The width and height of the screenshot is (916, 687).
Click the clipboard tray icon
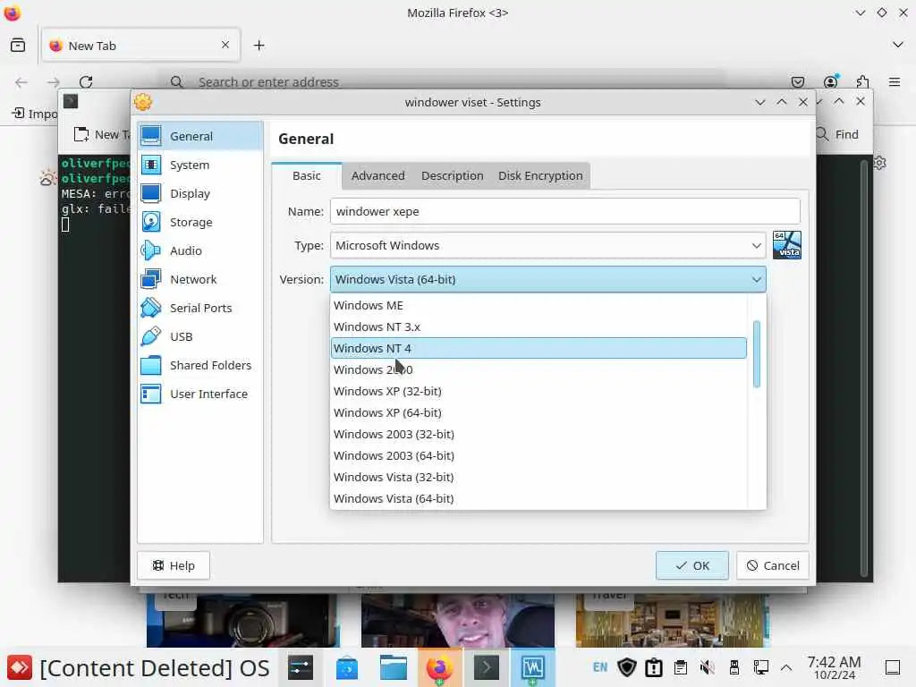pyautogui.click(x=680, y=667)
